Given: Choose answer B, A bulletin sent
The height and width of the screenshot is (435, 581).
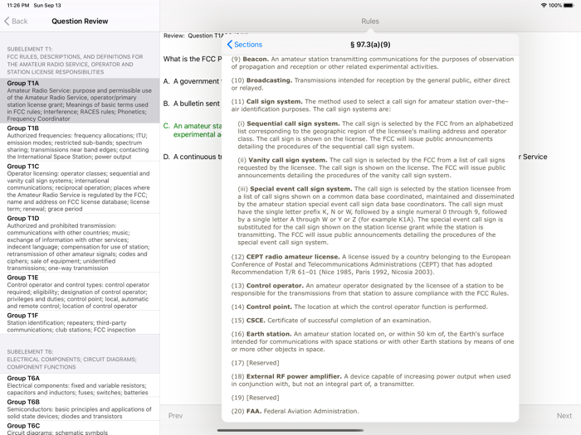Looking at the screenshot, I should (193, 104).
